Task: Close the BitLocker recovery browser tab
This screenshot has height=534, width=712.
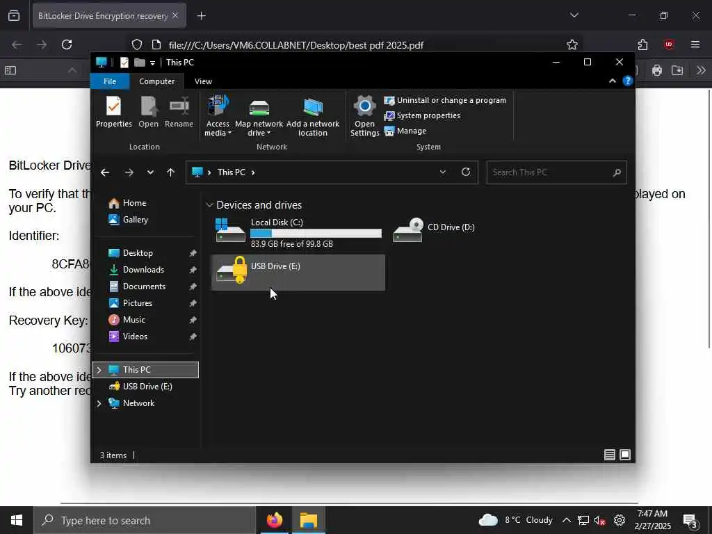Action: tap(175, 15)
